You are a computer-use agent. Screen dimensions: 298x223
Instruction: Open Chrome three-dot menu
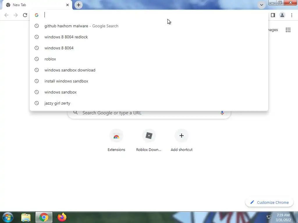[x=292, y=15]
